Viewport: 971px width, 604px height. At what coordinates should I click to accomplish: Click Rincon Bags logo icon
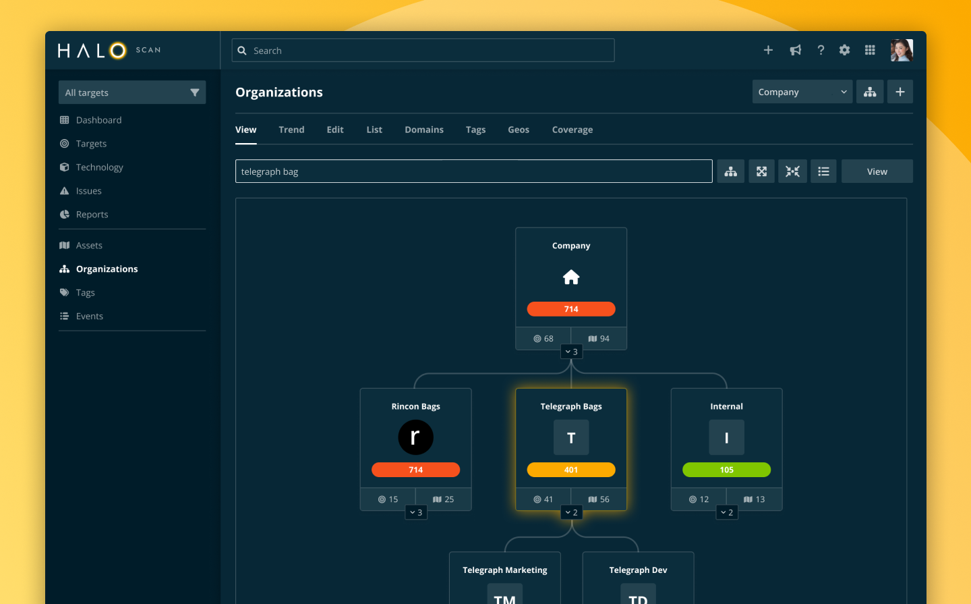(x=416, y=437)
